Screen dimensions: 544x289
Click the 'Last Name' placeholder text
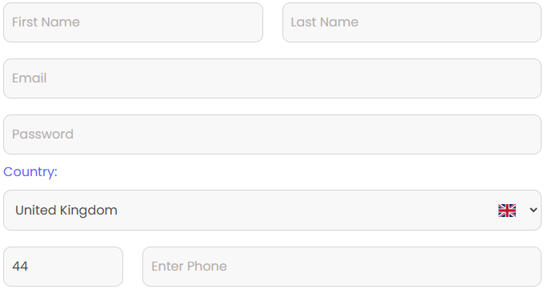pyautogui.click(x=324, y=22)
